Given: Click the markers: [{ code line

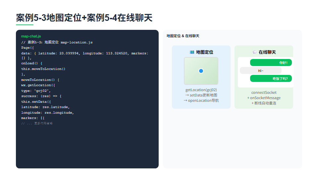Looking at the screenshot, I should tap(33, 118).
